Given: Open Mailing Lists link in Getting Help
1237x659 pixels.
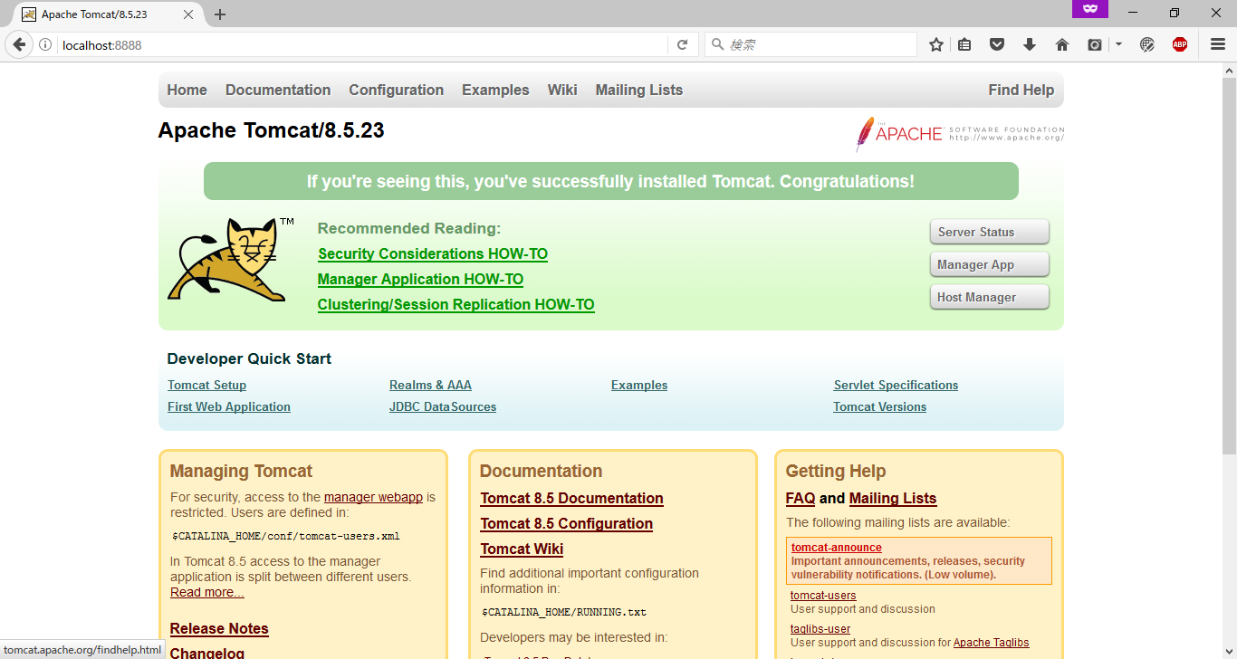Looking at the screenshot, I should point(893,498).
